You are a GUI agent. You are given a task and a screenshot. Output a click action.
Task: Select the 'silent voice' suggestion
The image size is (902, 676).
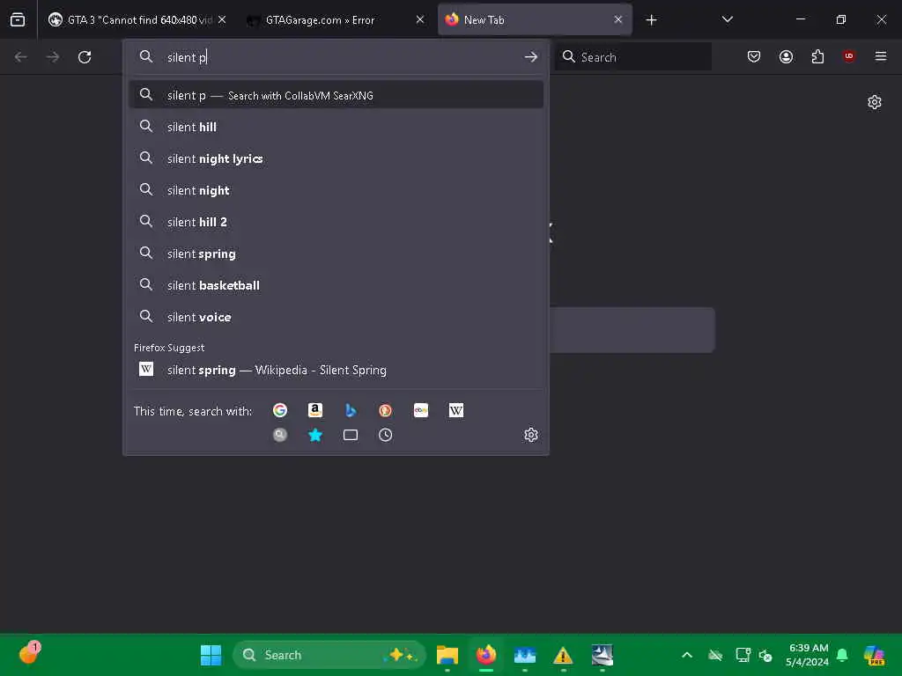[x=336, y=317]
